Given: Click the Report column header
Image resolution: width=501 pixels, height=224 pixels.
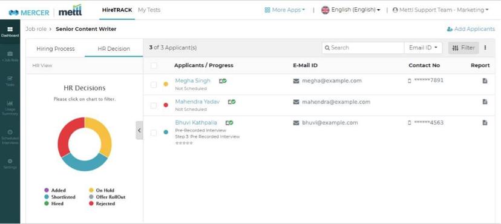Looking at the screenshot, I should [x=480, y=65].
